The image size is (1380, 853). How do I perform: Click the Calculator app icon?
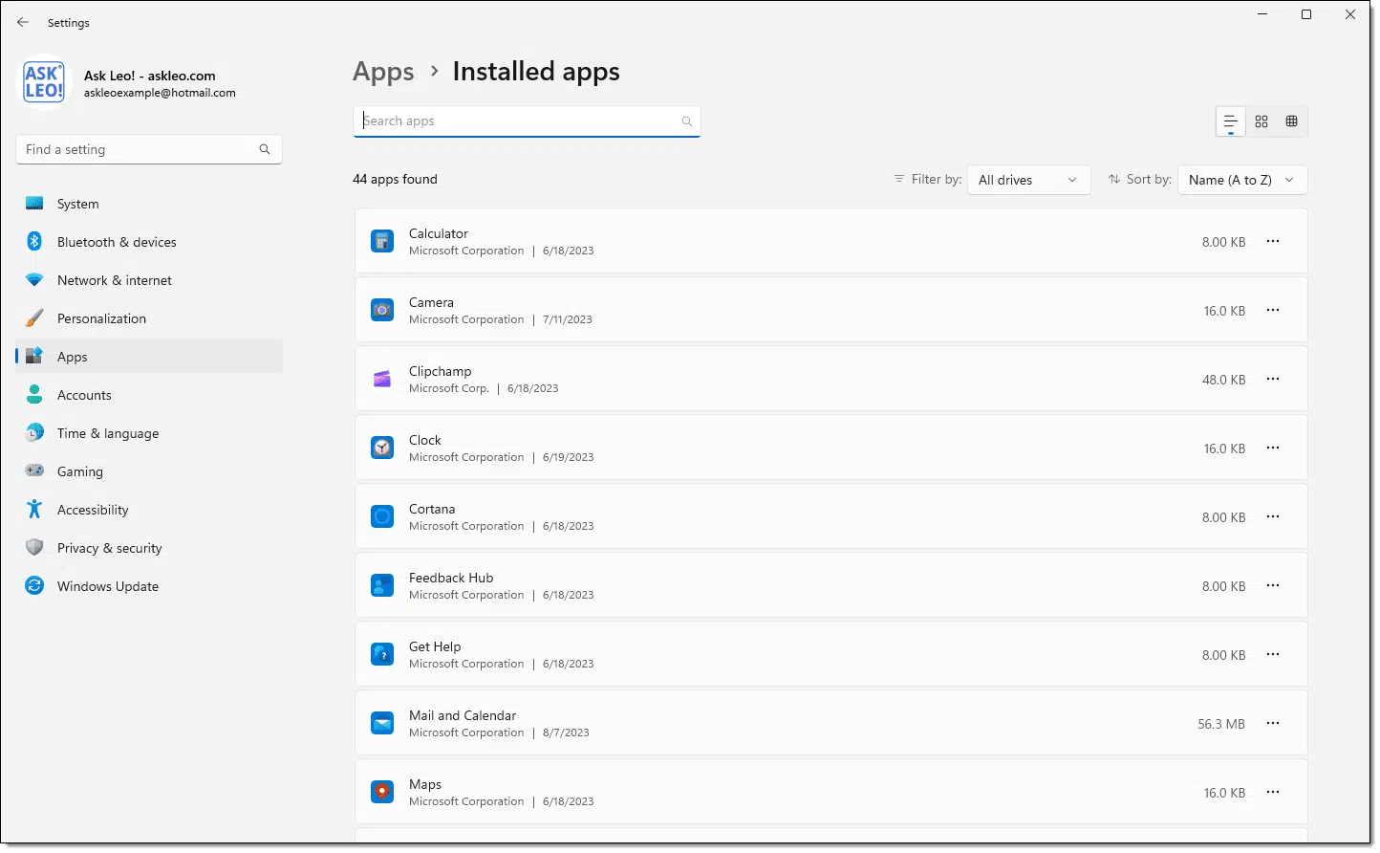tap(382, 241)
